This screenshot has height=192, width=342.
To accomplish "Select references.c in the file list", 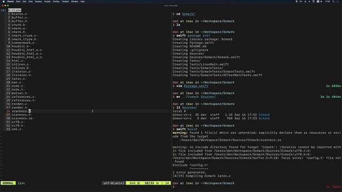I will coord(23,97).
